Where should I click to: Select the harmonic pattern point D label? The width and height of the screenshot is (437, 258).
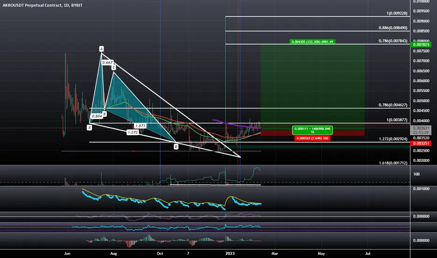[x=176, y=146]
